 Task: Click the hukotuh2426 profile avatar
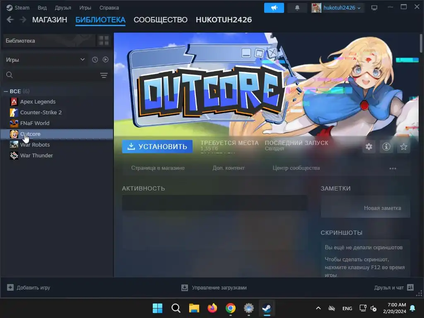316,7
